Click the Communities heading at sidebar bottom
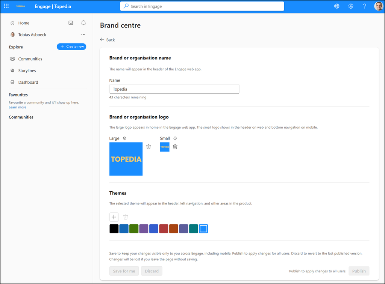This screenshot has width=385, height=284. (21, 117)
